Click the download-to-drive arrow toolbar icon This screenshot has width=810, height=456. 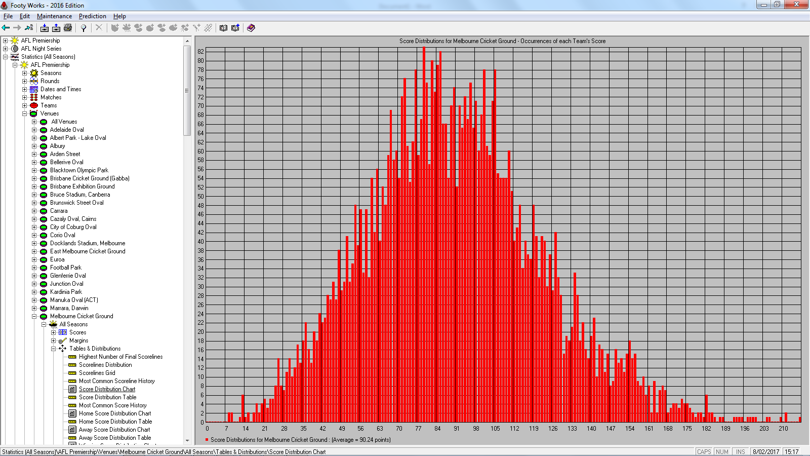click(x=45, y=28)
